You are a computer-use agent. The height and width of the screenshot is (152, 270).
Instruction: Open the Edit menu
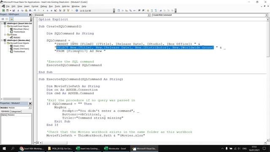pyautogui.click(x=13, y=6)
